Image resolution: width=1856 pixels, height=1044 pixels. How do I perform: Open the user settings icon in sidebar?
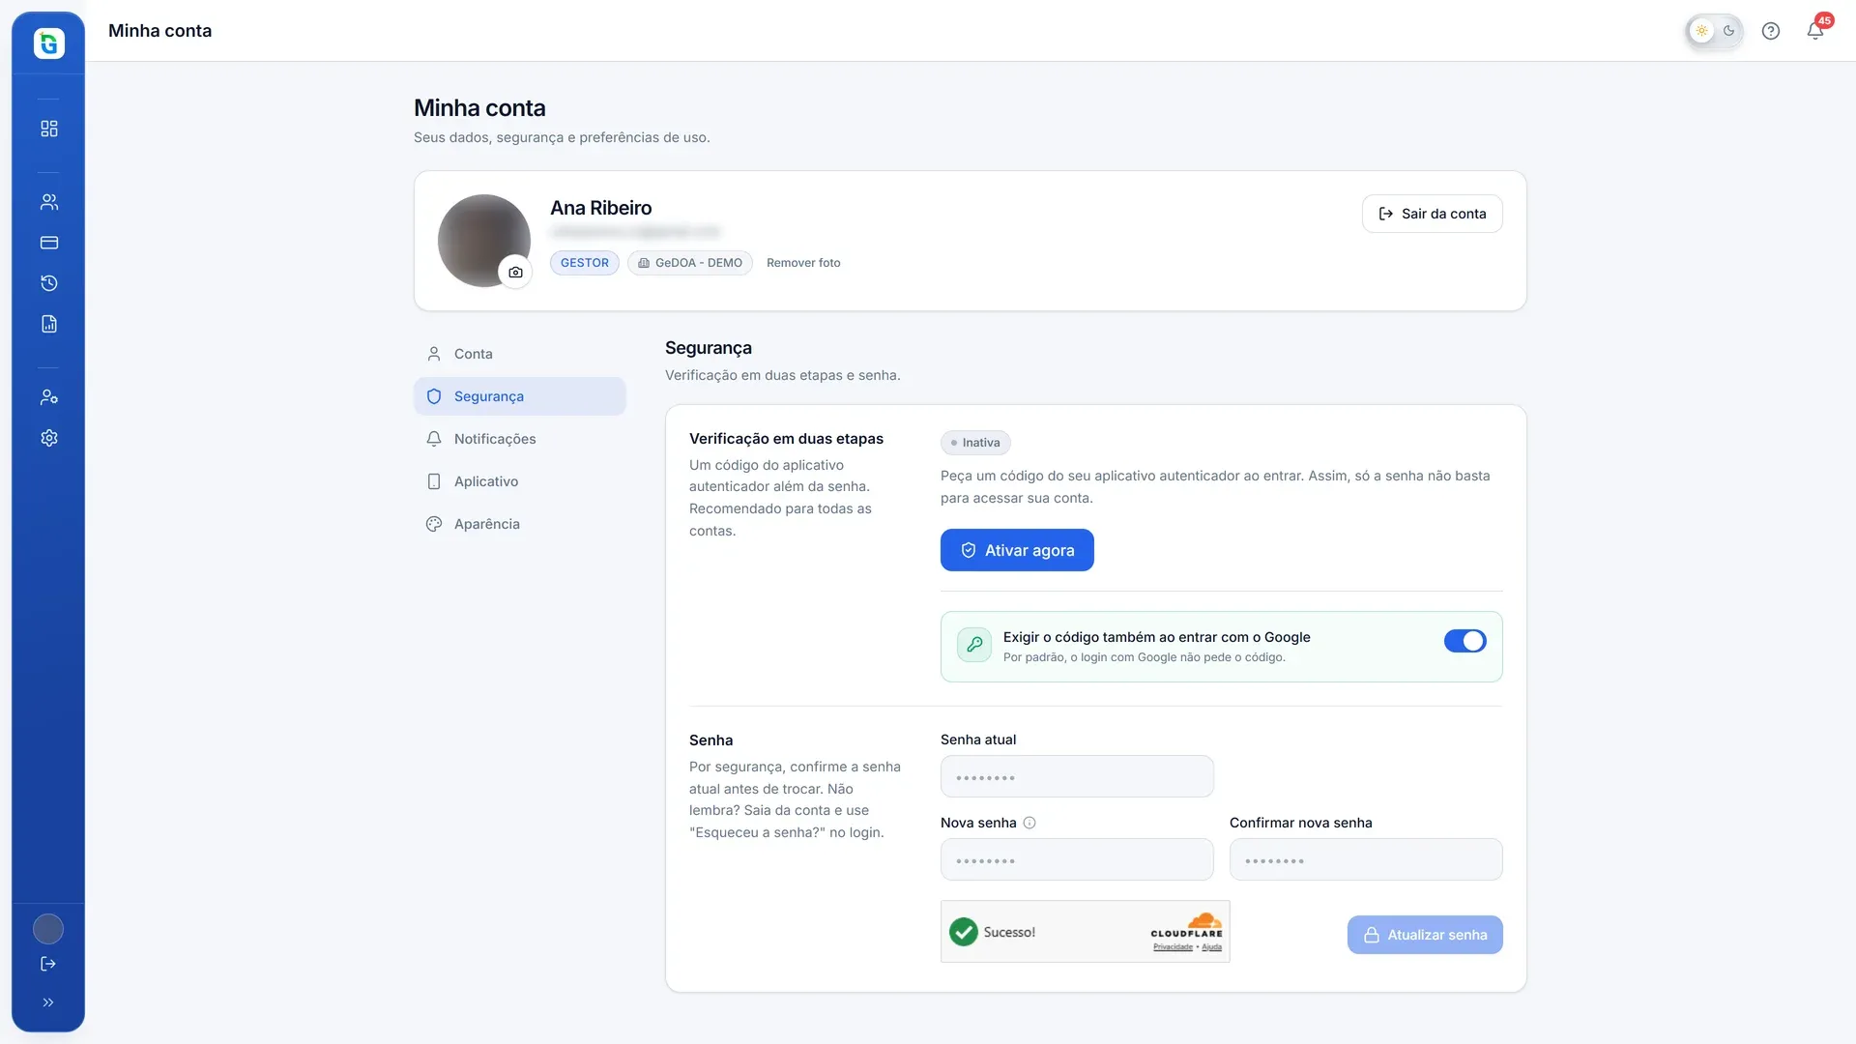[x=49, y=397]
